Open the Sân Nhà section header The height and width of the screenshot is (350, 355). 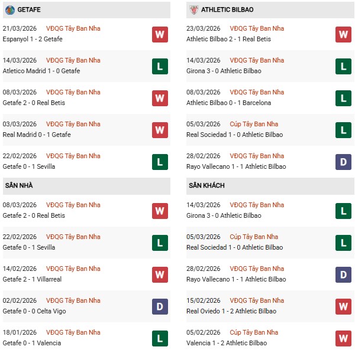[18, 185]
